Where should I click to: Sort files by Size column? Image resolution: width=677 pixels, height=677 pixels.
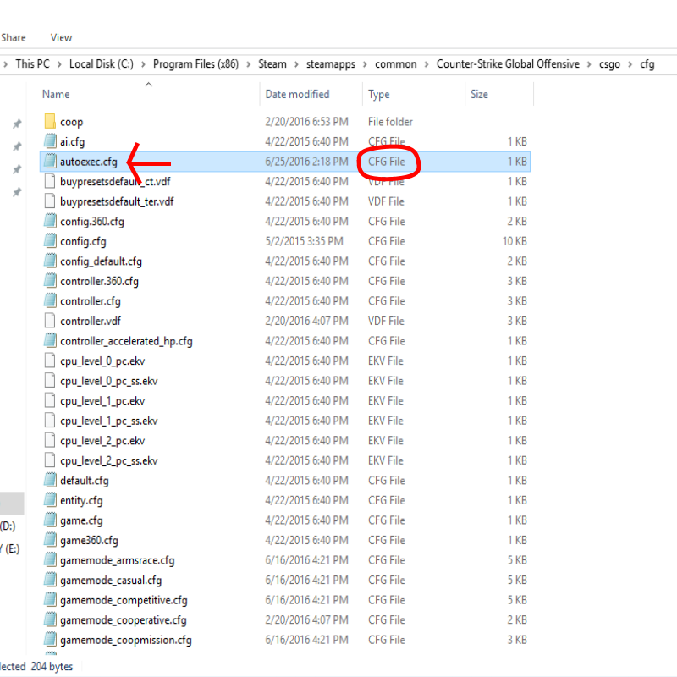click(x=479, y=94)
